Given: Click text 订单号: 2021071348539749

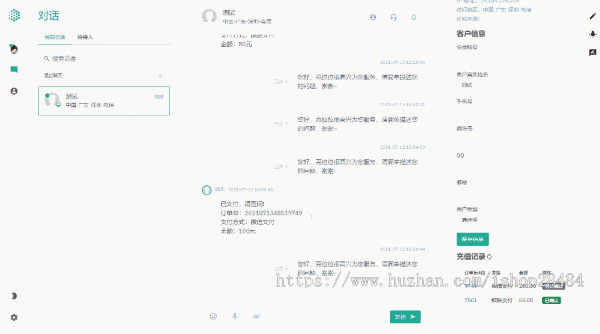Looking at the screenshot, I should [261, 213].
